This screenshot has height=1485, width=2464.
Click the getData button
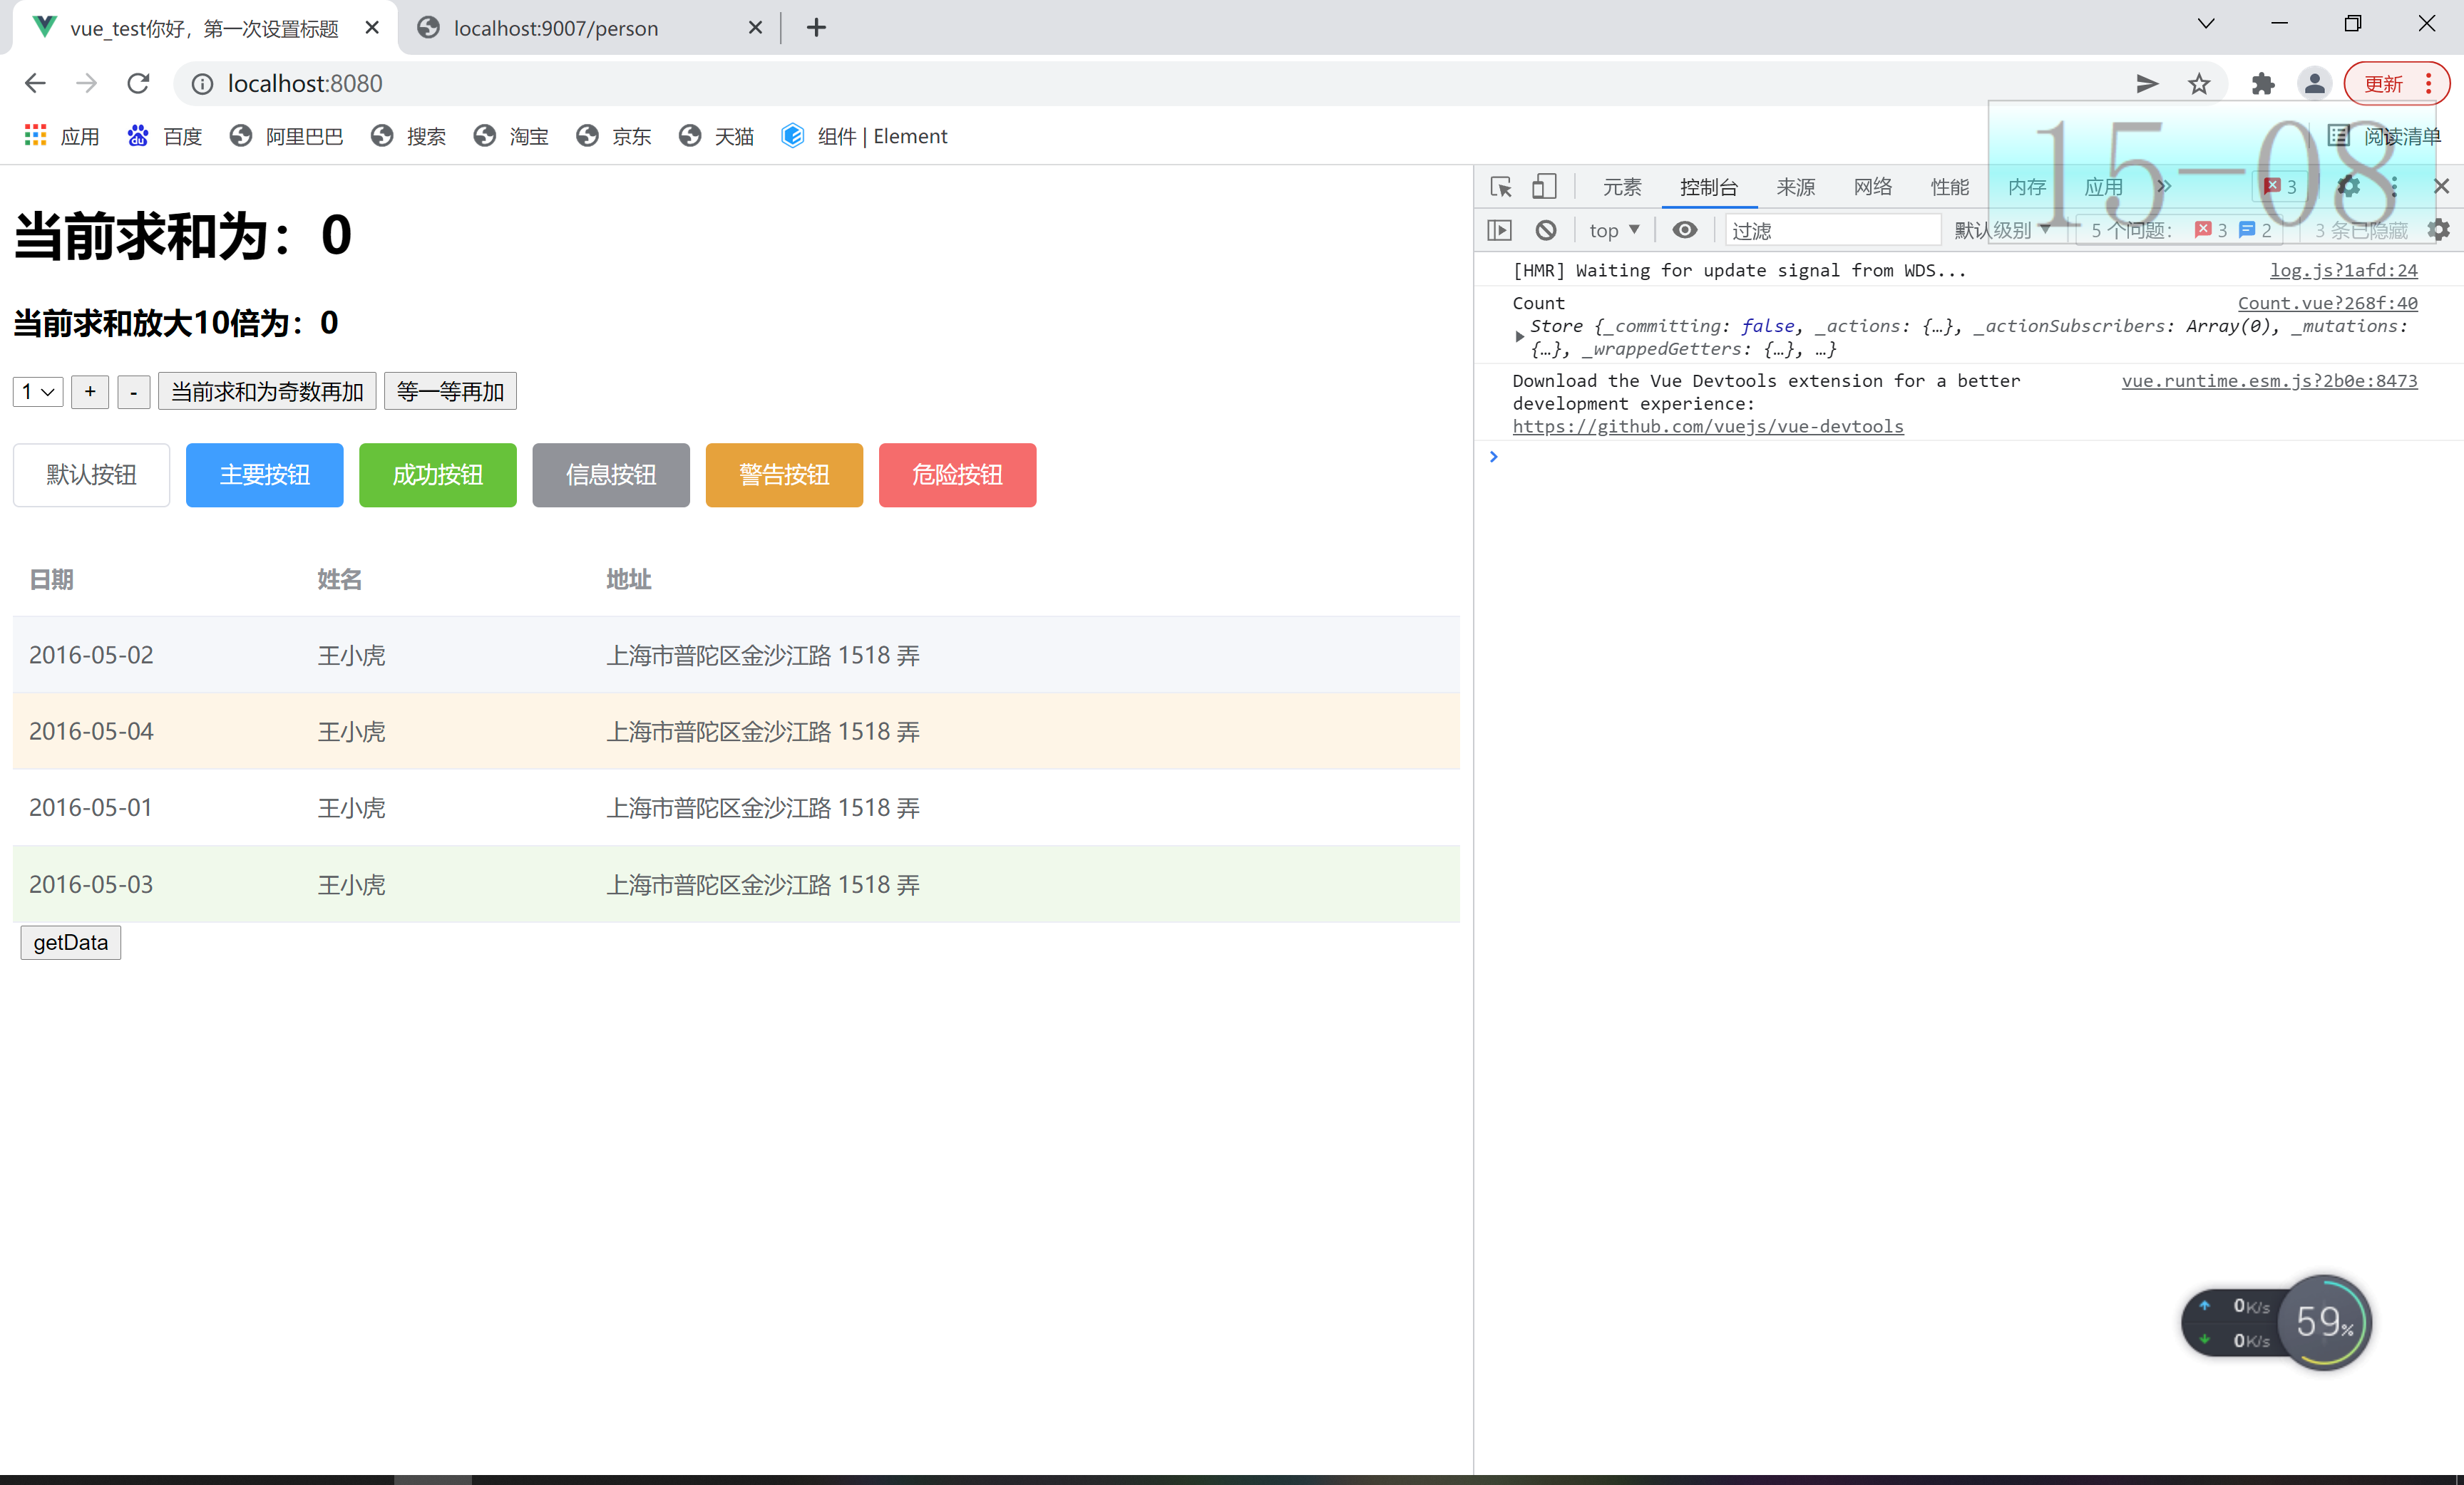71,942
